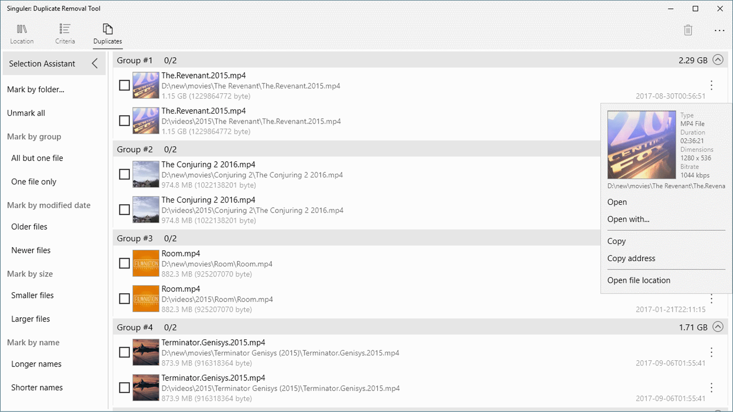Image resolution: width=733 pixels, height=412 pixels.
Task: Open the three-dot menu for Terminator.Genisys.2015.mp4
Action: 712,352
